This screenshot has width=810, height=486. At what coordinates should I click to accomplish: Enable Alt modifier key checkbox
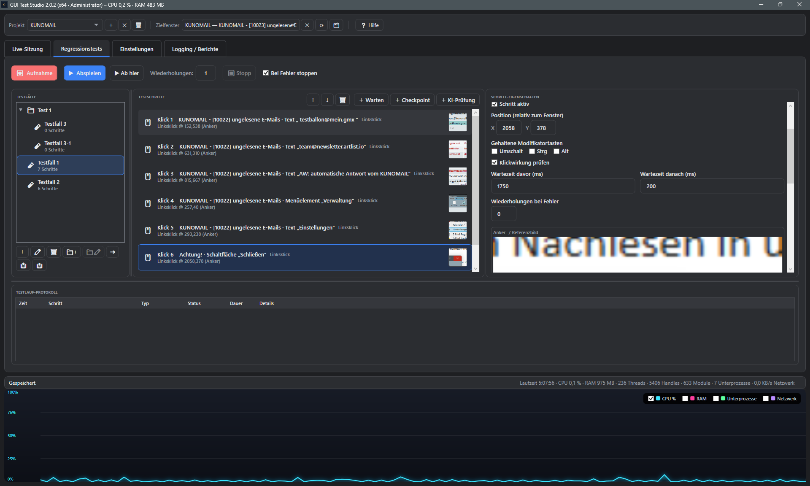click(x=556, y=151)
